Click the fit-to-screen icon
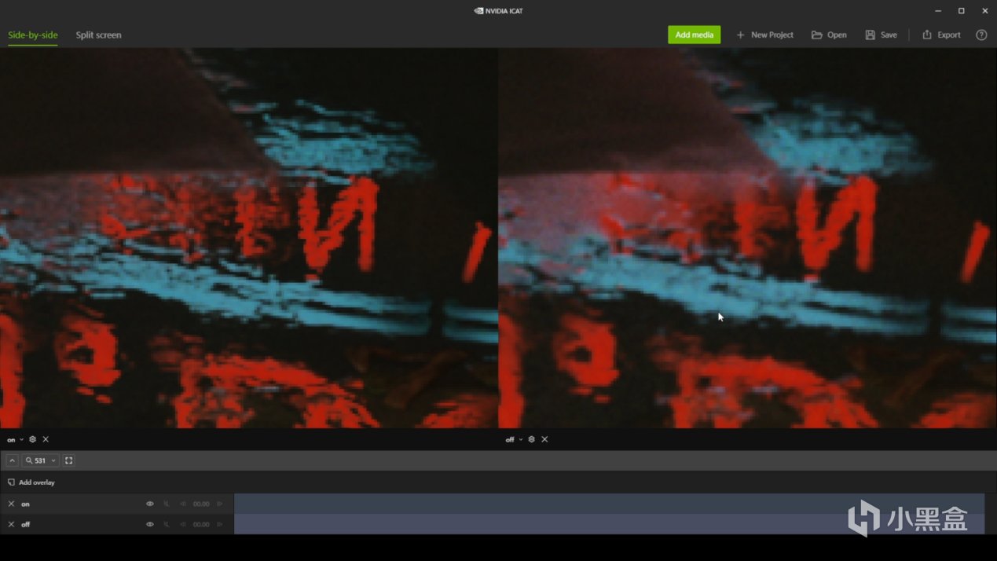The height and width of the screenshot is (561, 997). point(68,460)
